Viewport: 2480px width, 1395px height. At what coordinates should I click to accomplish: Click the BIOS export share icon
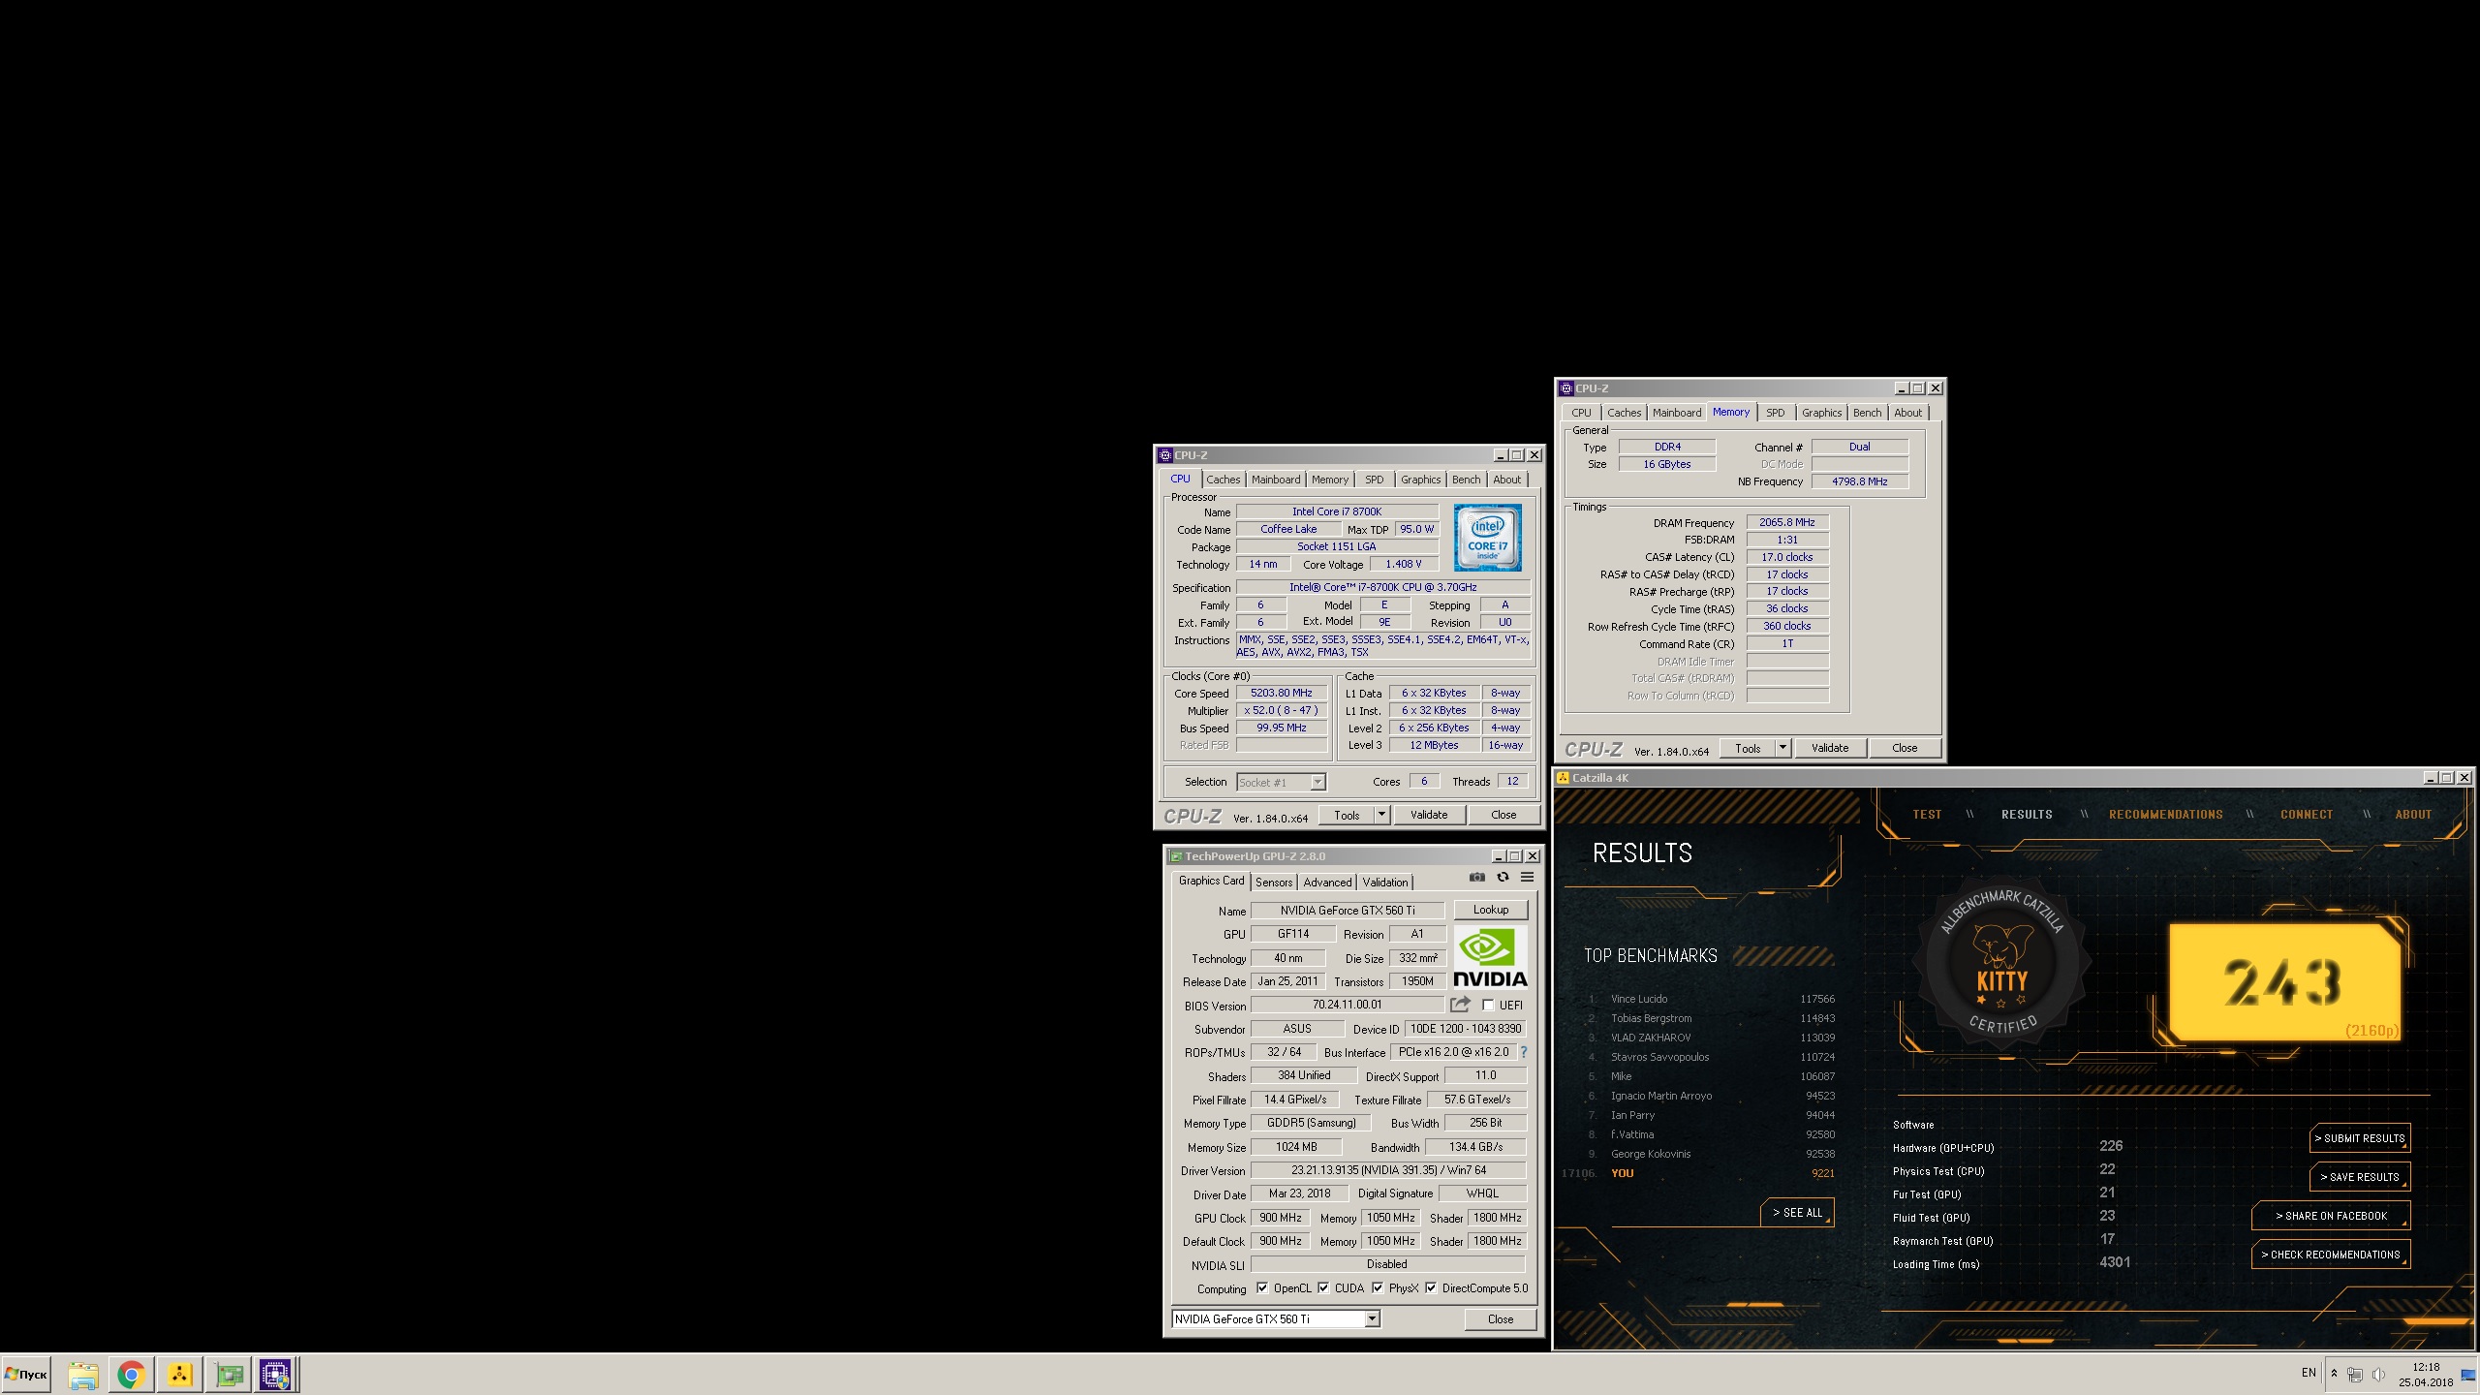click(x=1460, y=1005)
